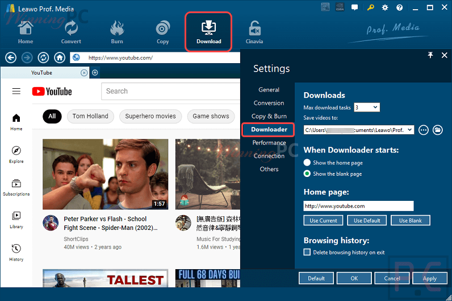452x301 pixels.
Task: Open the Cinavia module
Action: point(254,32)
